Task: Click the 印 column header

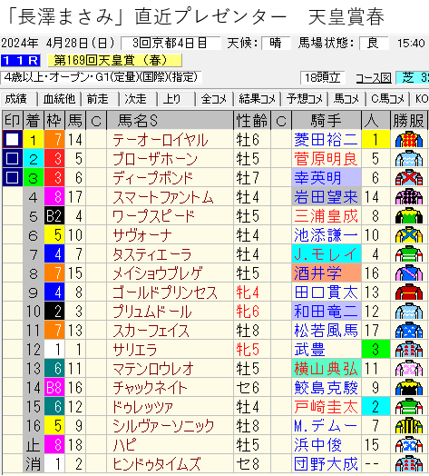Action: pos(13,121)
